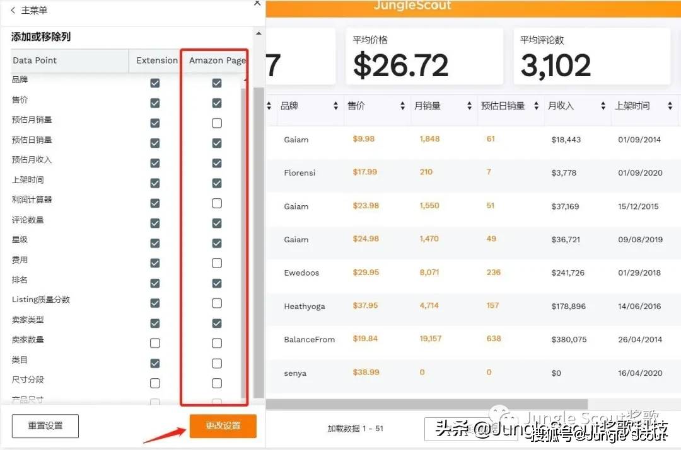Screen dimensions: 681x450
Task: Click the 添加或移除列 section heading
Action: coord(41,37)
